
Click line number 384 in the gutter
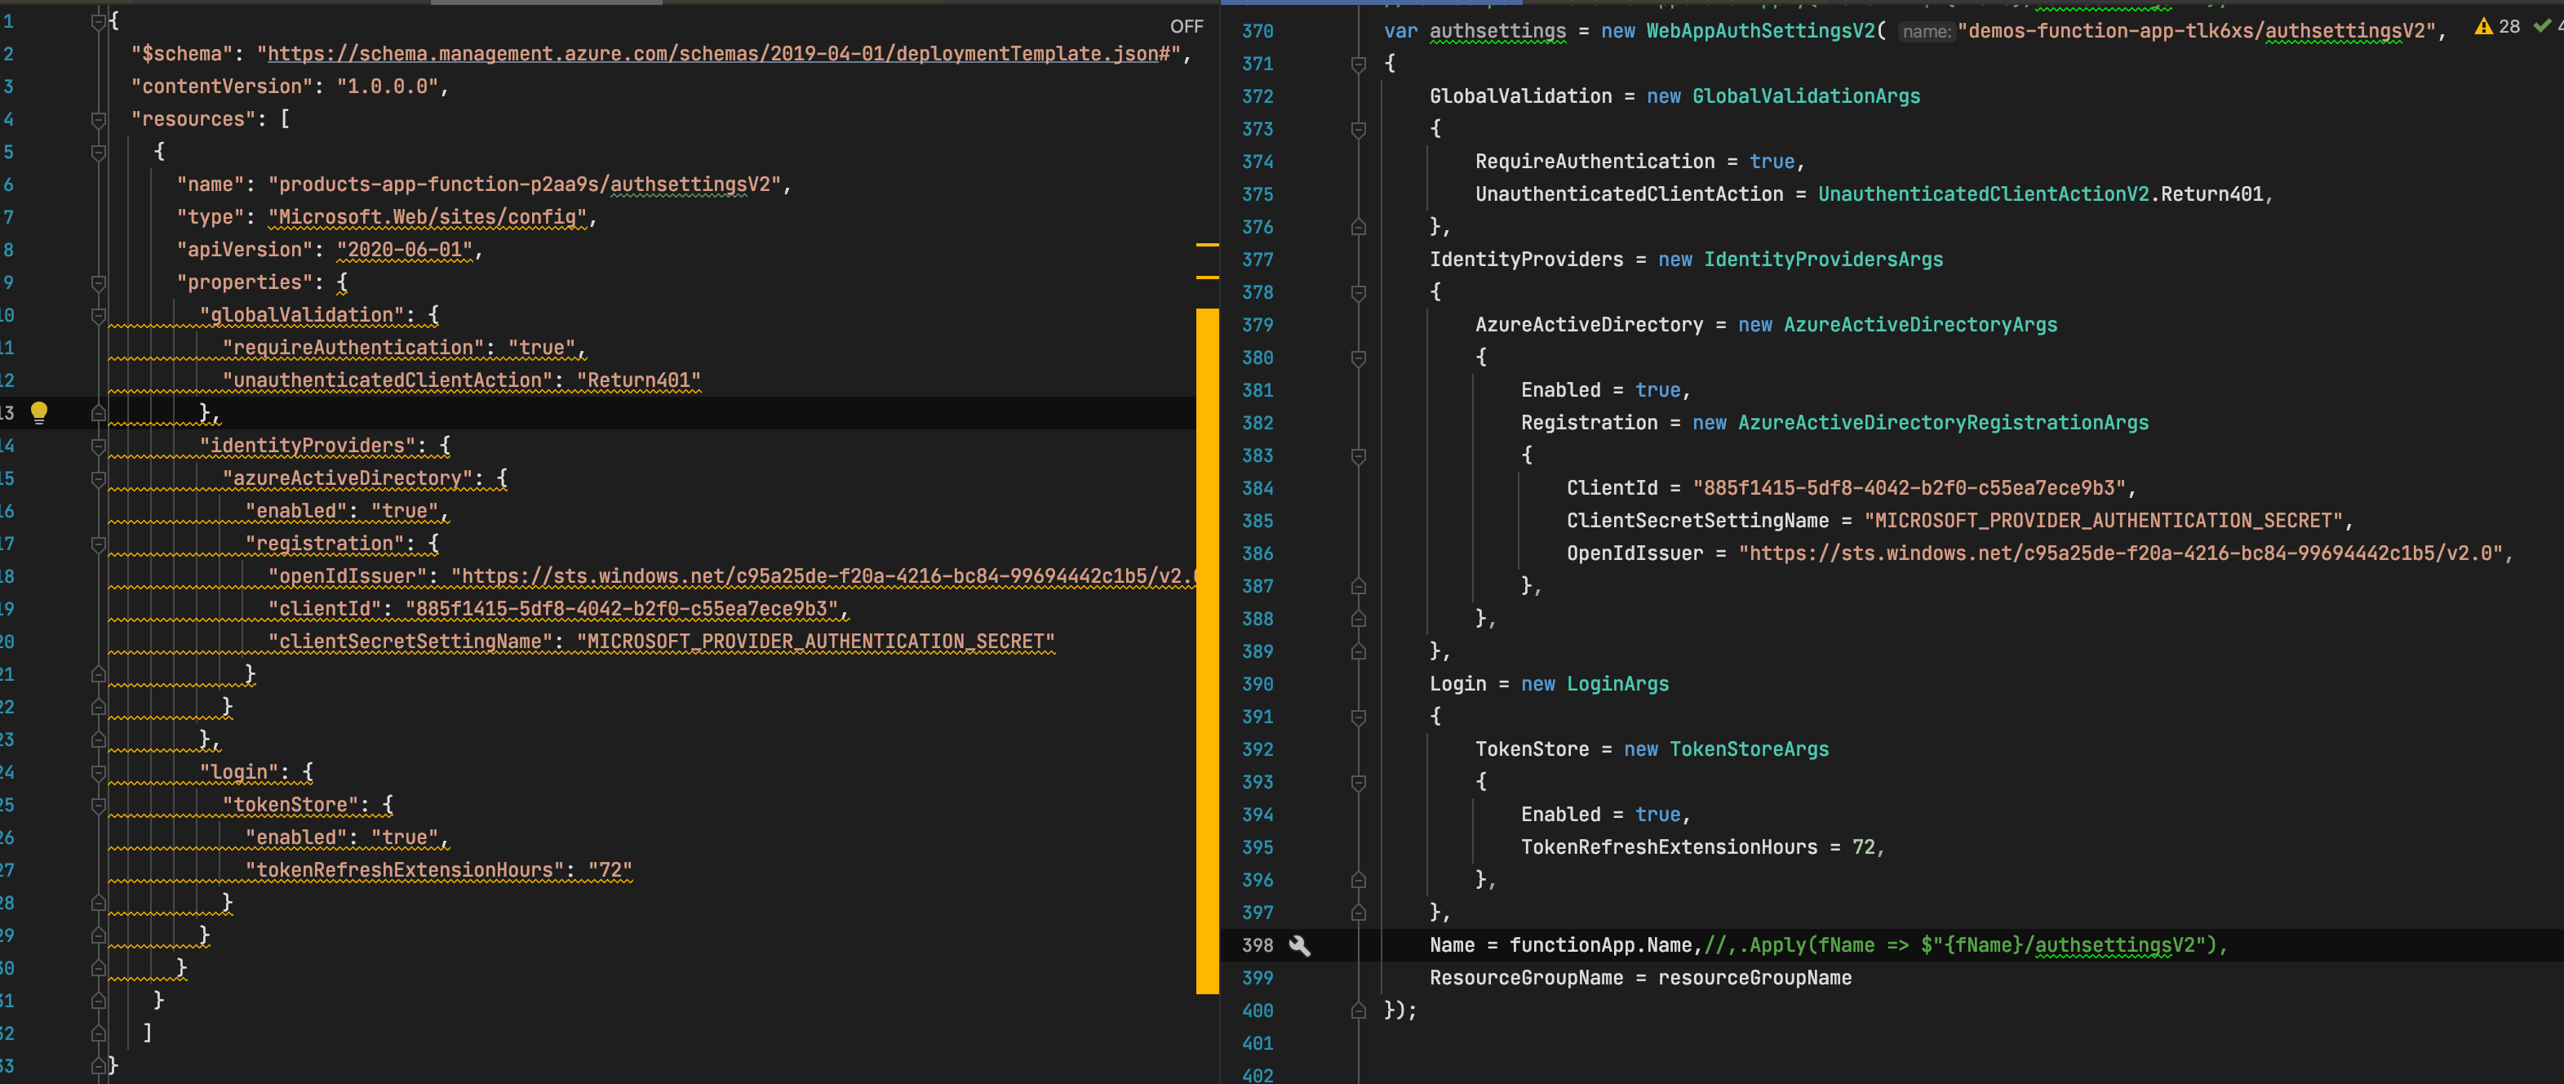pyautogui.click(x=1256, y=488)
